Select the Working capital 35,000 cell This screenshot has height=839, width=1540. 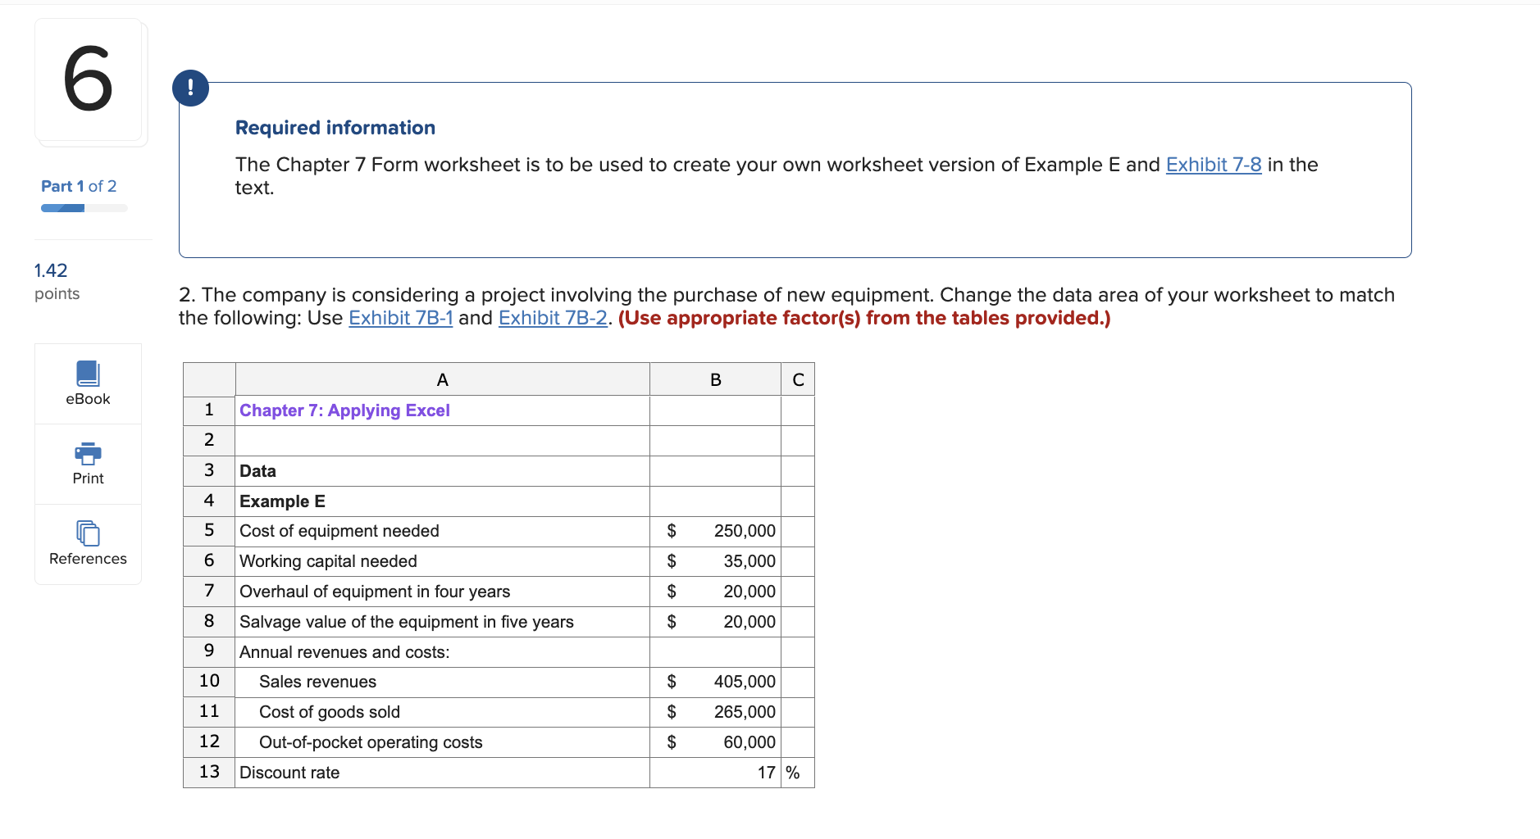tap(714, 561)
